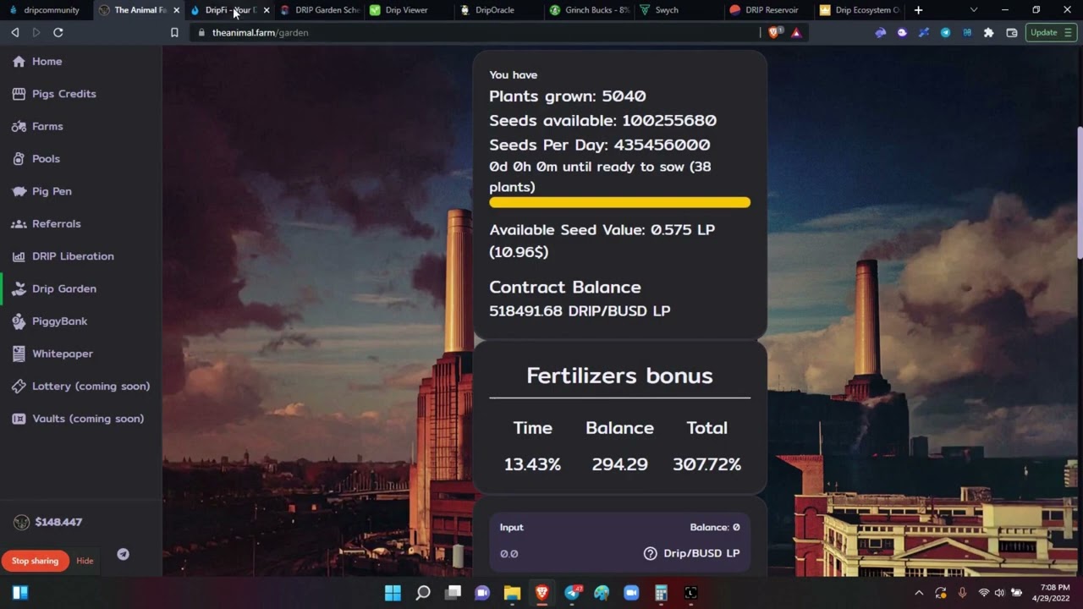The width and height of the screenshot is (1083, 609).
Task: Show hidden system tray icons
Action: pyautogui.click(x=919, y=593)
